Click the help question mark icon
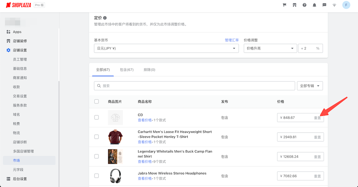 [305, 5]
